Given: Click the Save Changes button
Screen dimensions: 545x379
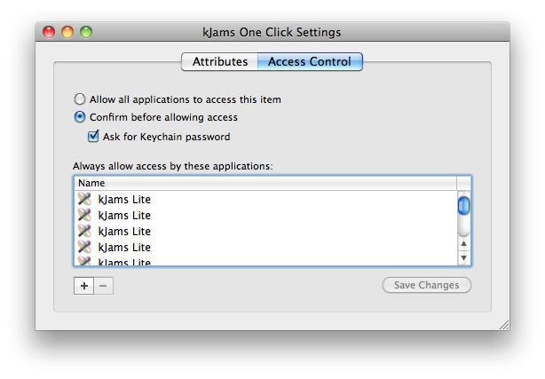Looking at the screenshot, I should click(426, 286).
